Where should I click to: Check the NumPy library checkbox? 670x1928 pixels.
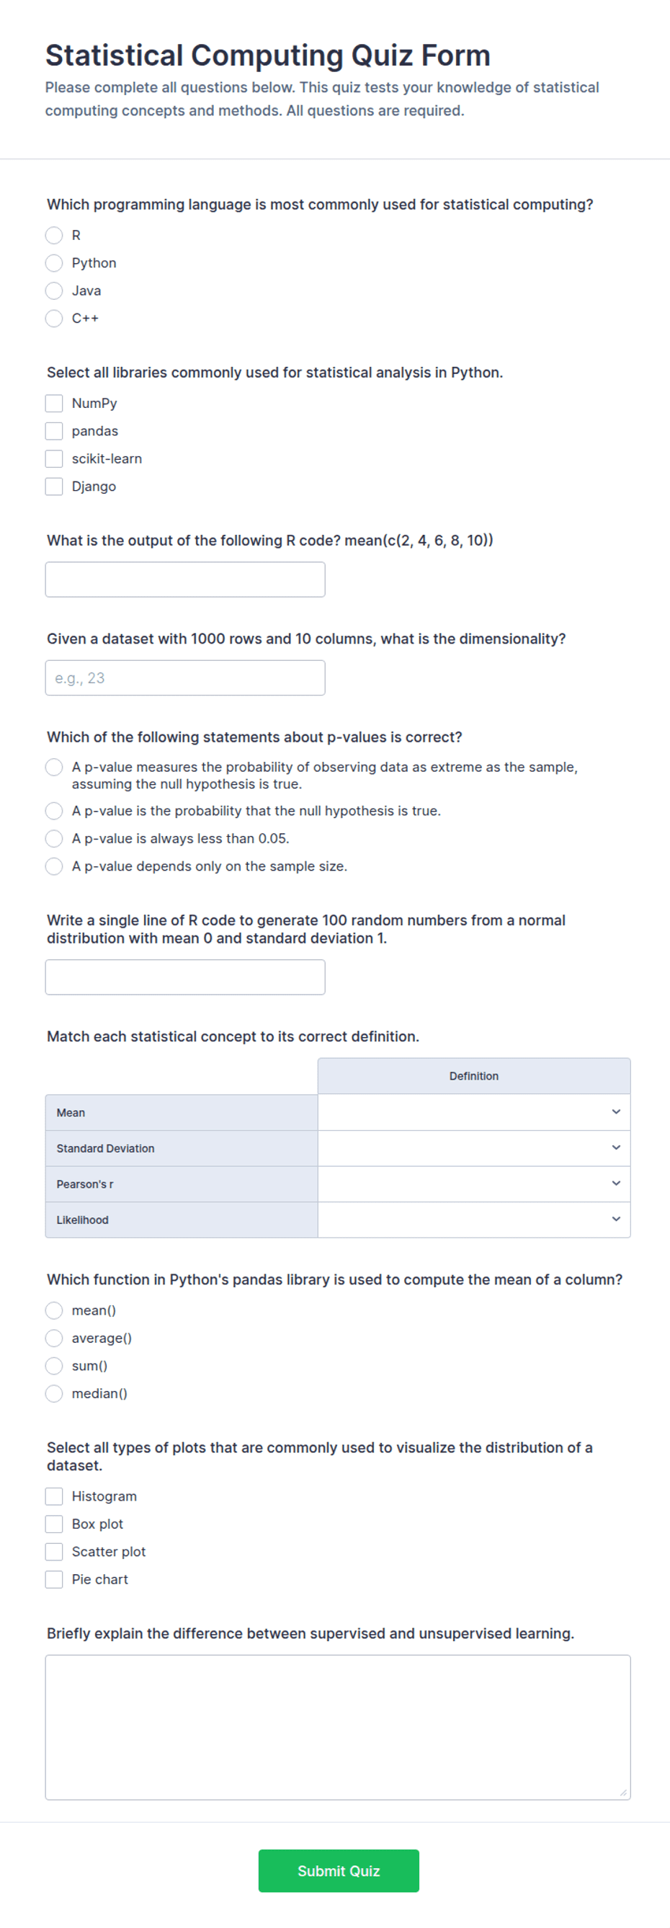tap(54, 404)
